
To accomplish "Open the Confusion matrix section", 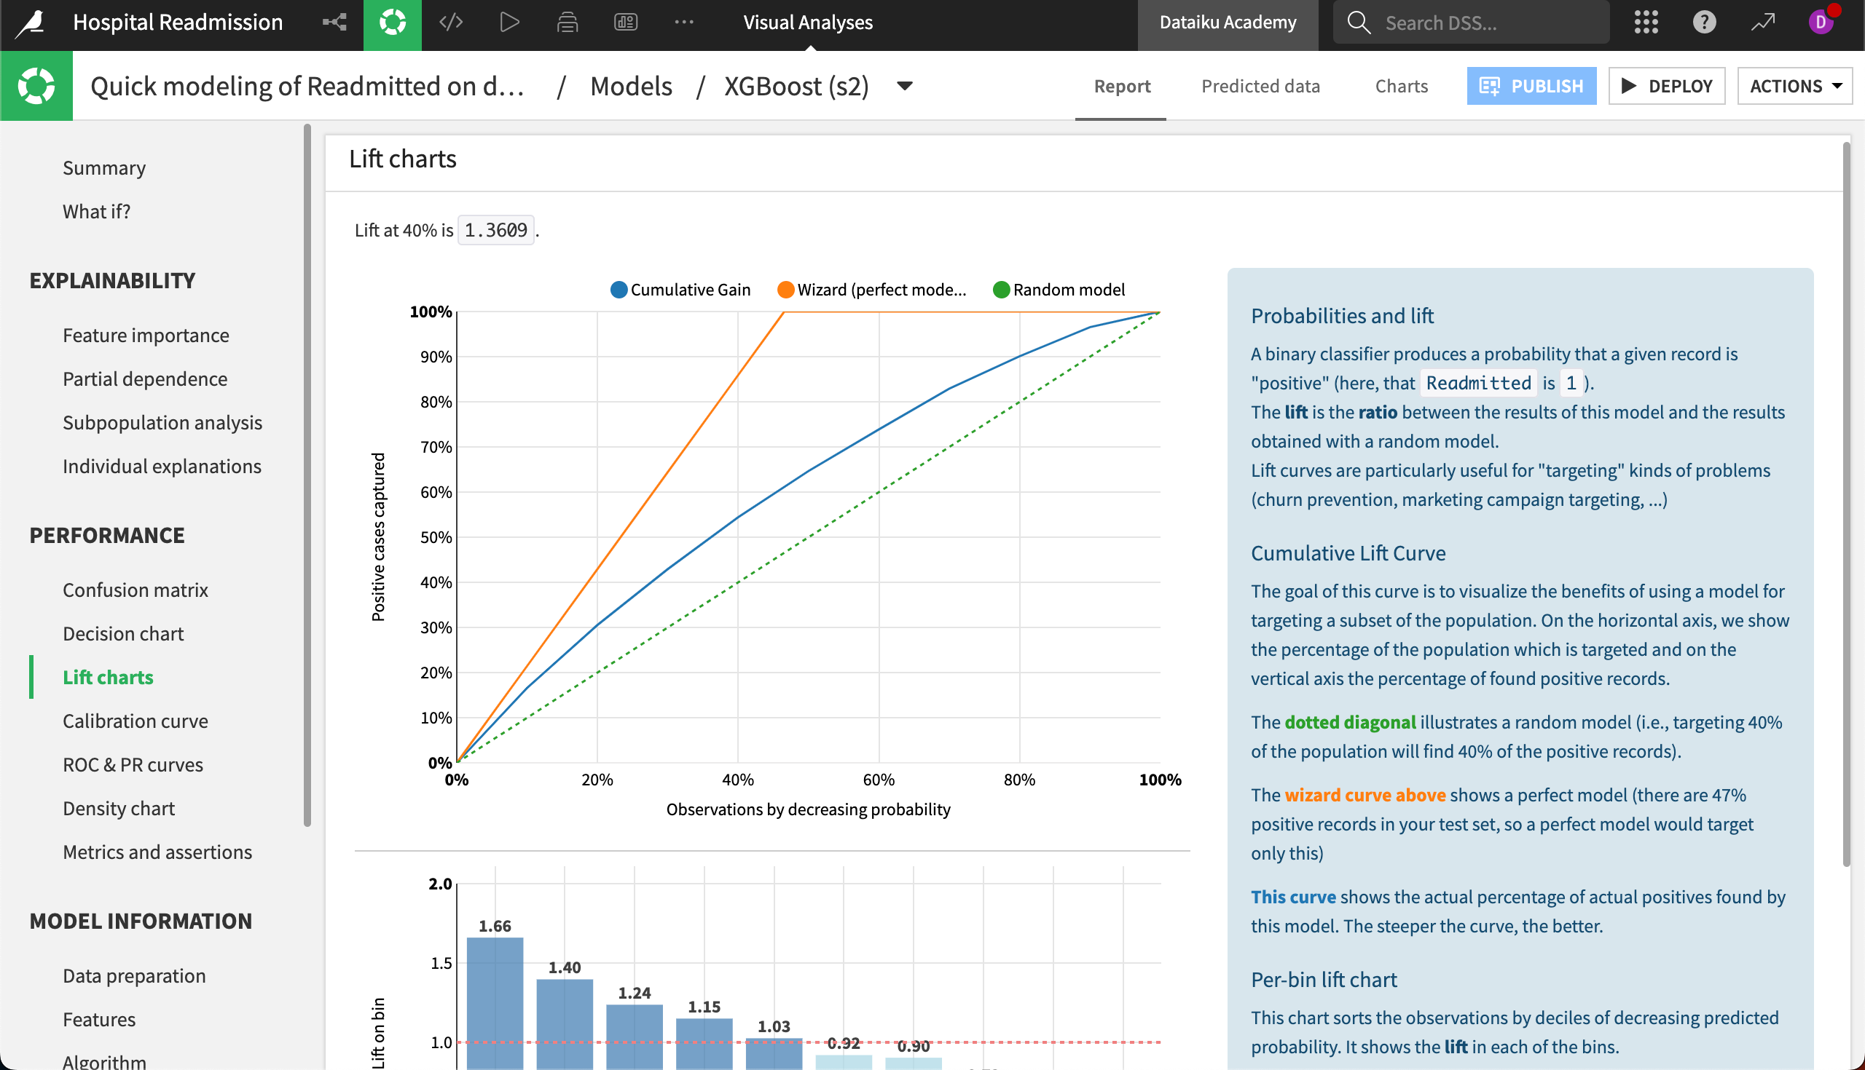I will pos(136,590).
